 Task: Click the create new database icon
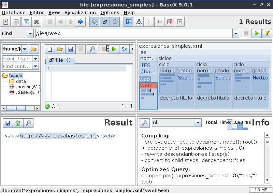6,22
